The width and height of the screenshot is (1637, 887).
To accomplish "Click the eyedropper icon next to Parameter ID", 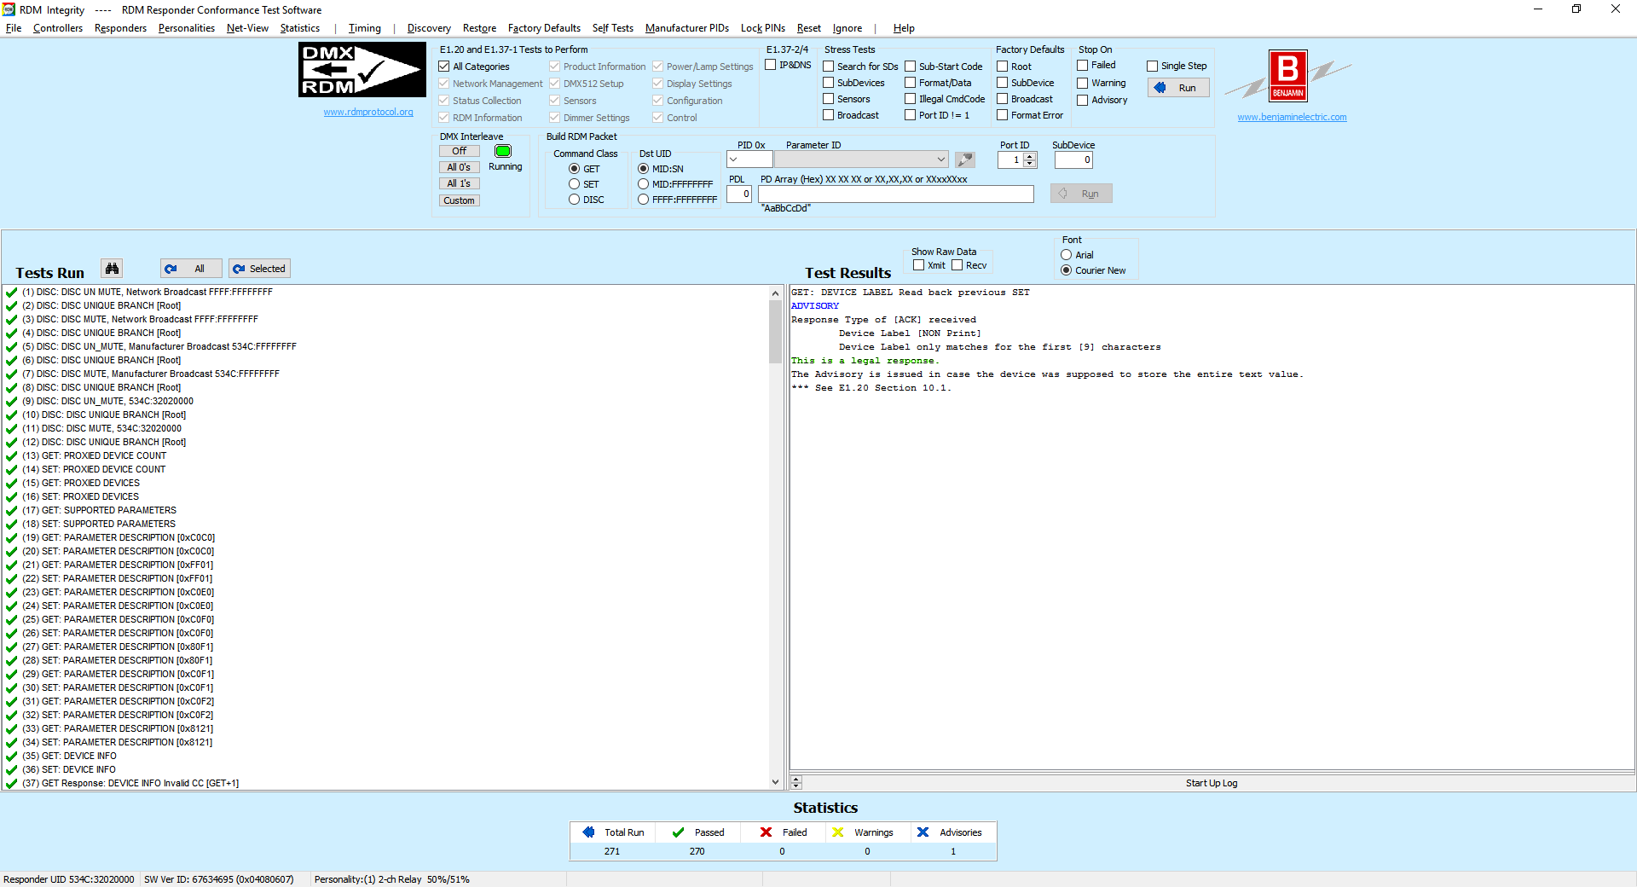I will click(965, 159).
